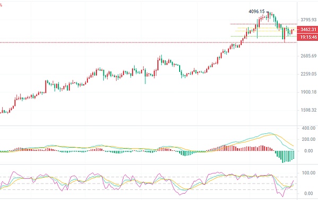Click the 0.00 value on MACD axis
This screenshot has height=200, width=318.
tap(308, 151)
